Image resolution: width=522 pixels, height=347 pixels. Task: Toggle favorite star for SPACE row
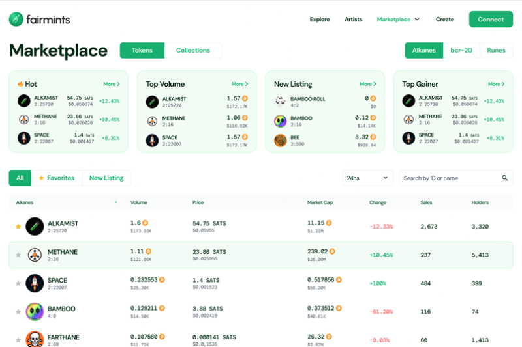coord(18,283)
